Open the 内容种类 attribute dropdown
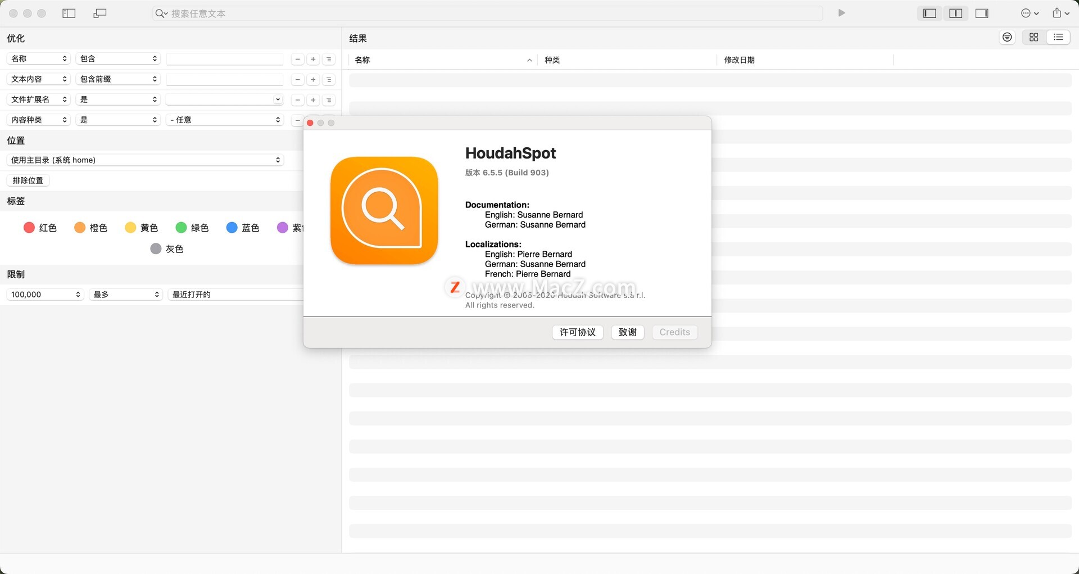 [x=38, y=120]
